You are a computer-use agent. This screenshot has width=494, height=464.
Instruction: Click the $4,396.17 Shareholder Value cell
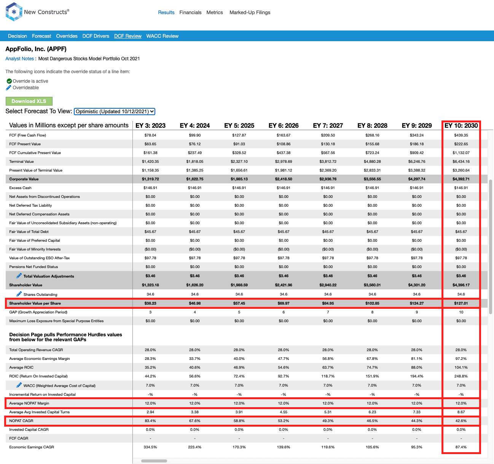tap(461, 285)
